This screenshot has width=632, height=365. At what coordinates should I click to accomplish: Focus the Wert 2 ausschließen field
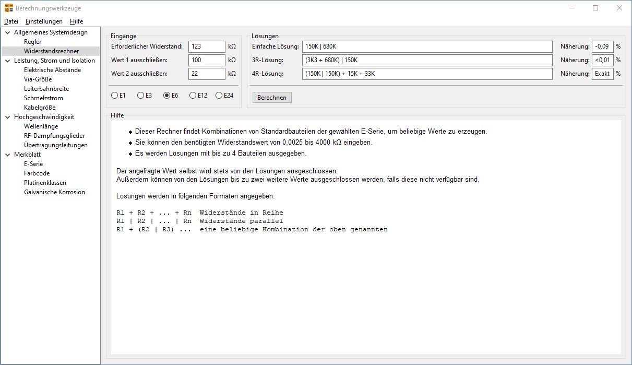207,74
